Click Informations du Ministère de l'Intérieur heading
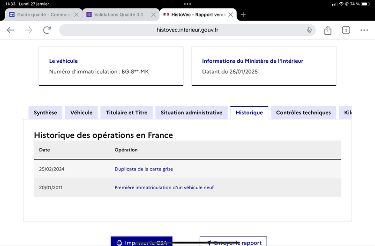This screenshot has height=246, width=375. click(x=253, y=61)
